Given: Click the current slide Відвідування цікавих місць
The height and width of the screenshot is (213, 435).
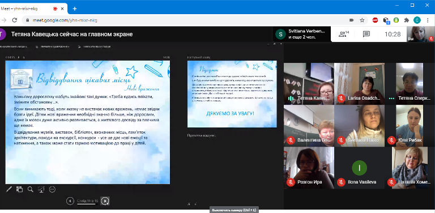Looking at the screenshot, I should pos(88,122).
